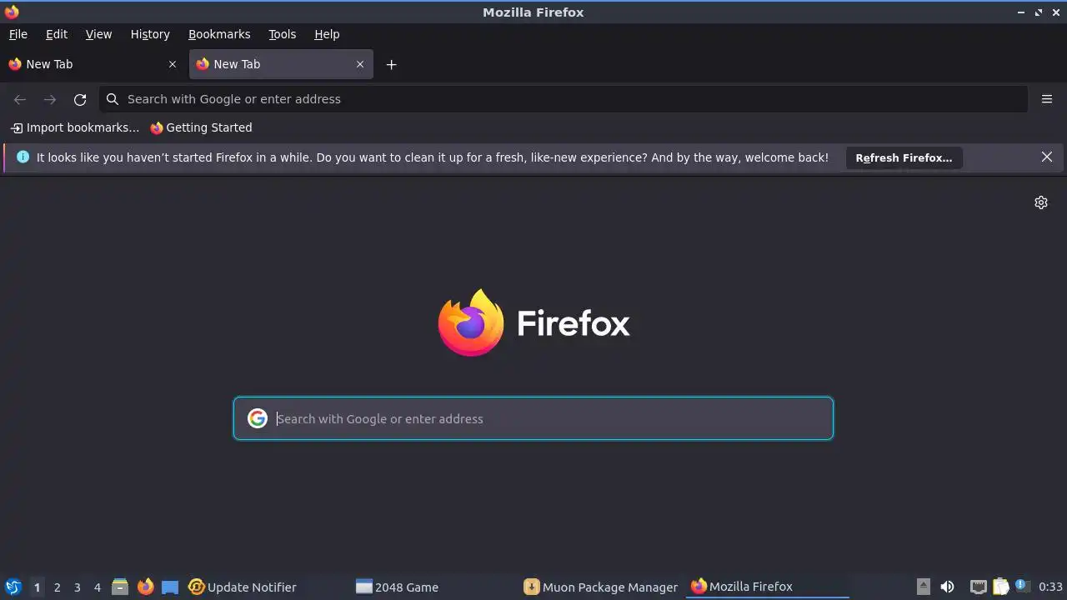Open the Bookmarks menu
The width and height of the screenshot is (1067, 600).
coord(219,34)
